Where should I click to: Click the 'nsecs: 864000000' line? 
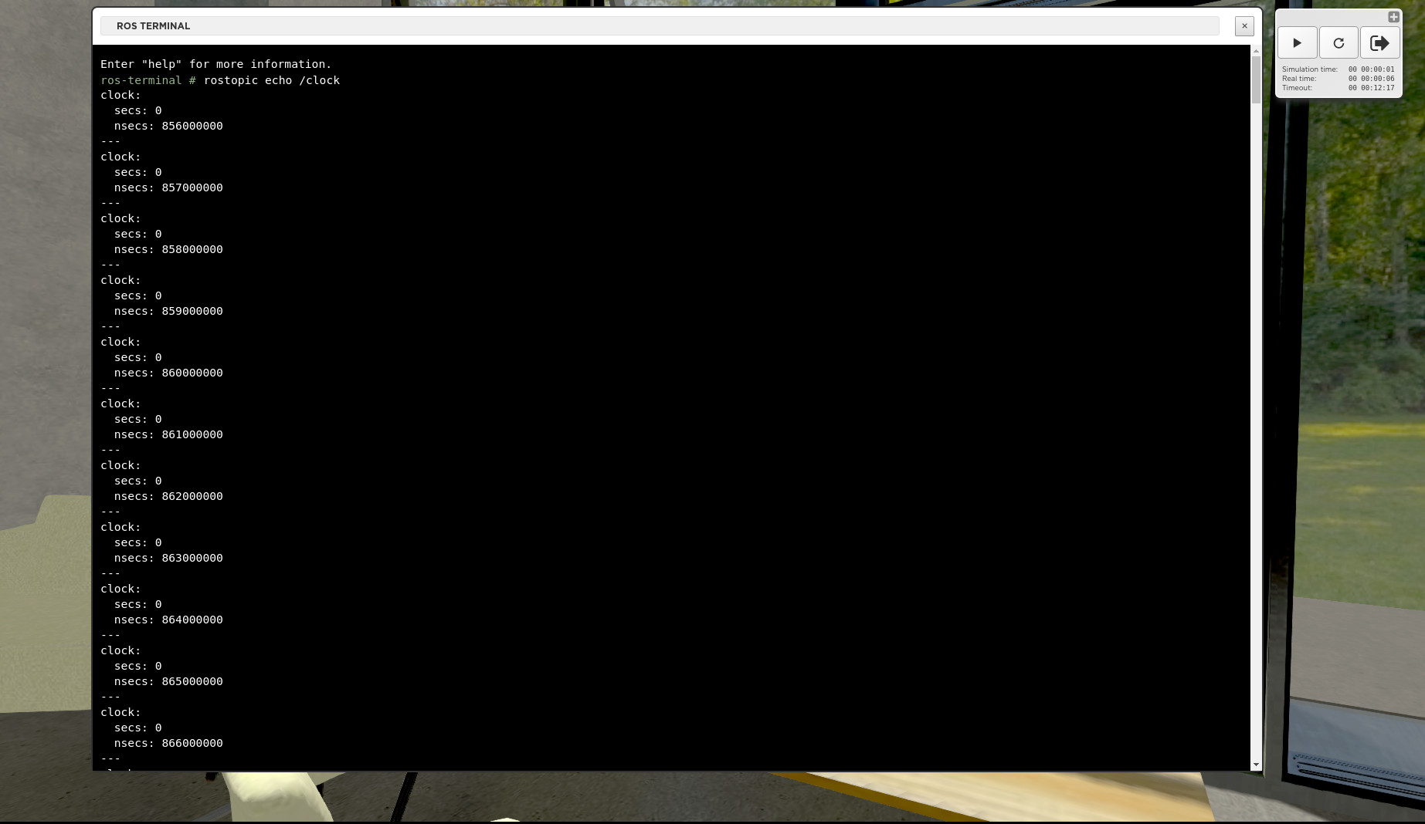(168, 620)
